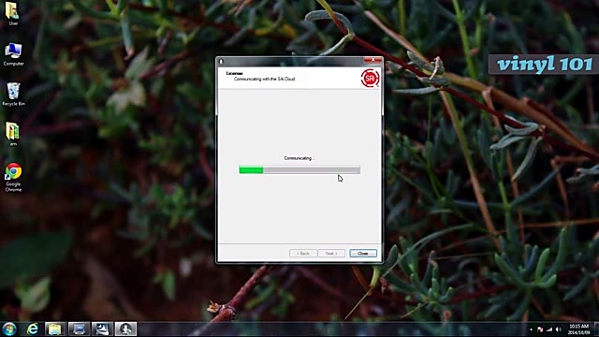This screenshot has width=599, height=337.
Task: Click the Show Desktop strip at taskbar end
Action: 596,329
